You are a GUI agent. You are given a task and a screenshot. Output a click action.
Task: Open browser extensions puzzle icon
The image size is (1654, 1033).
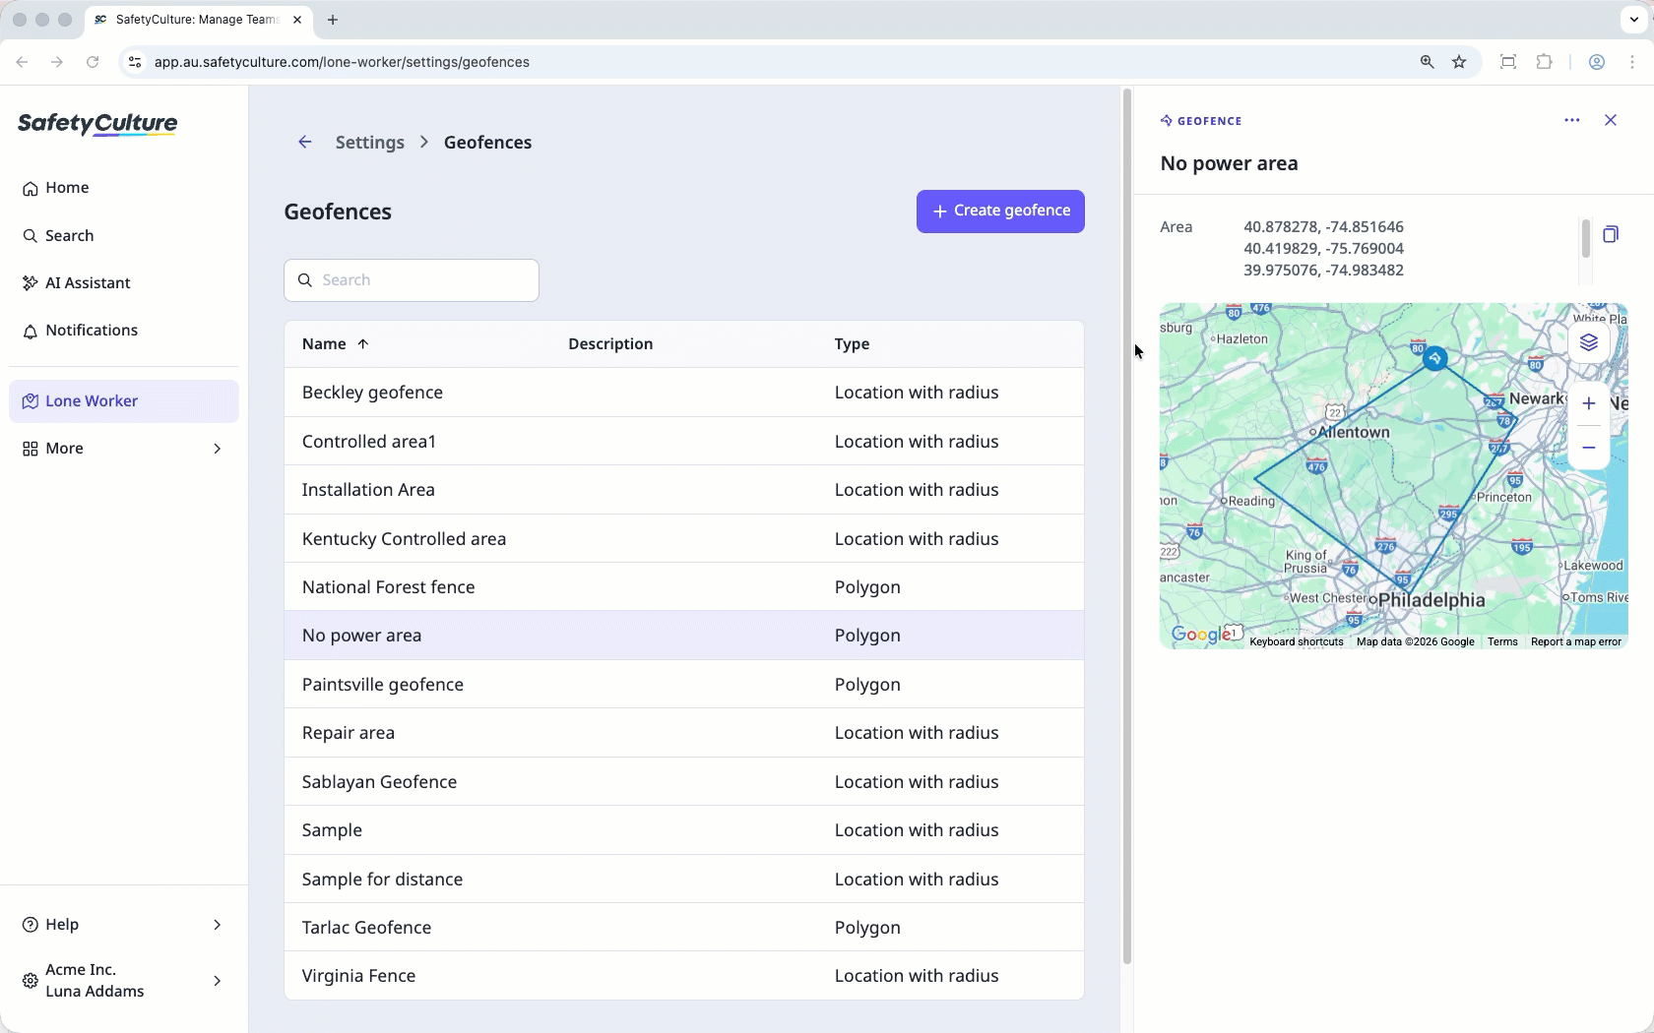(x=1545, y=62)
